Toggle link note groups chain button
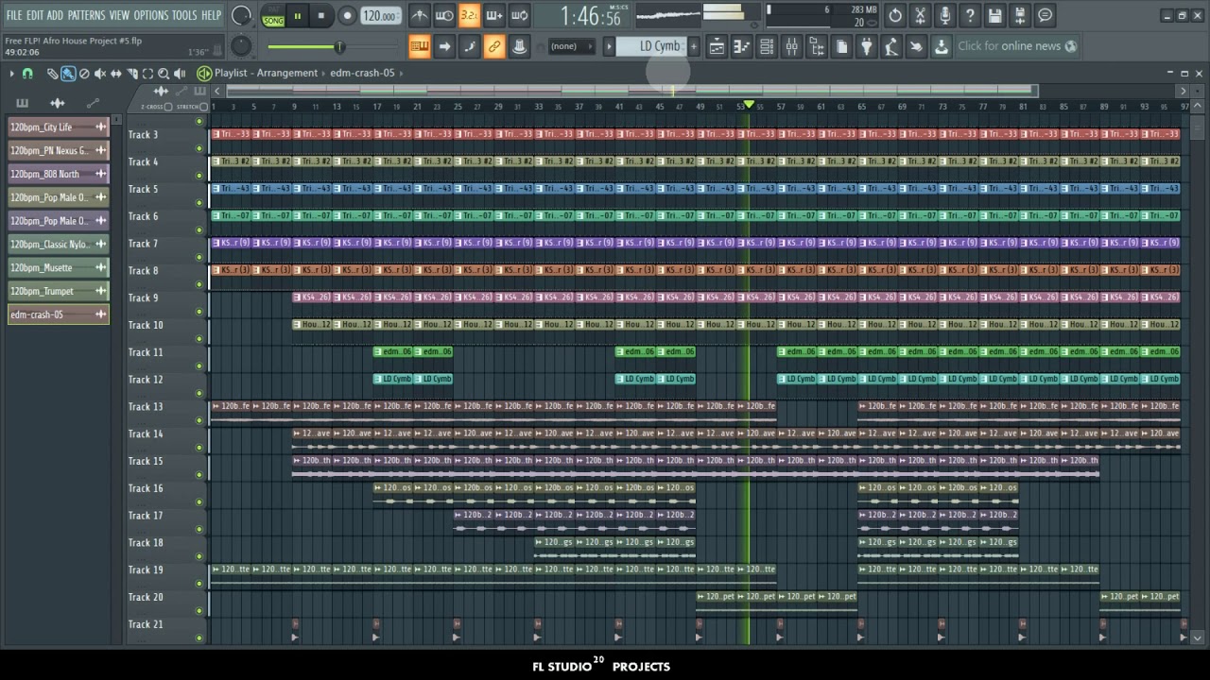Viewport: 1210px width, 680px height. coord(493,46)
